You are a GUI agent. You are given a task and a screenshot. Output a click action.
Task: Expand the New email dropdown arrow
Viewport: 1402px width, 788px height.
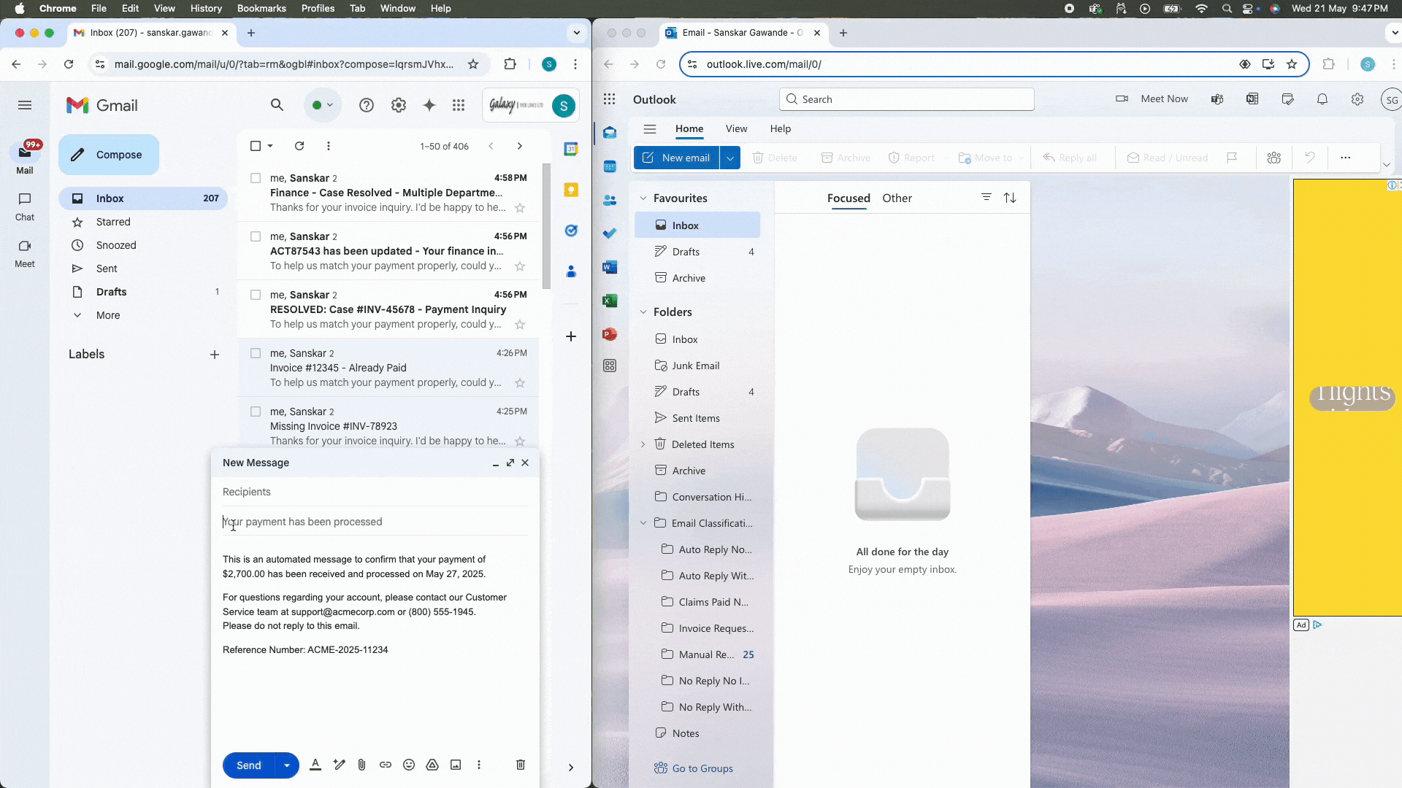[x=729, y=158]
